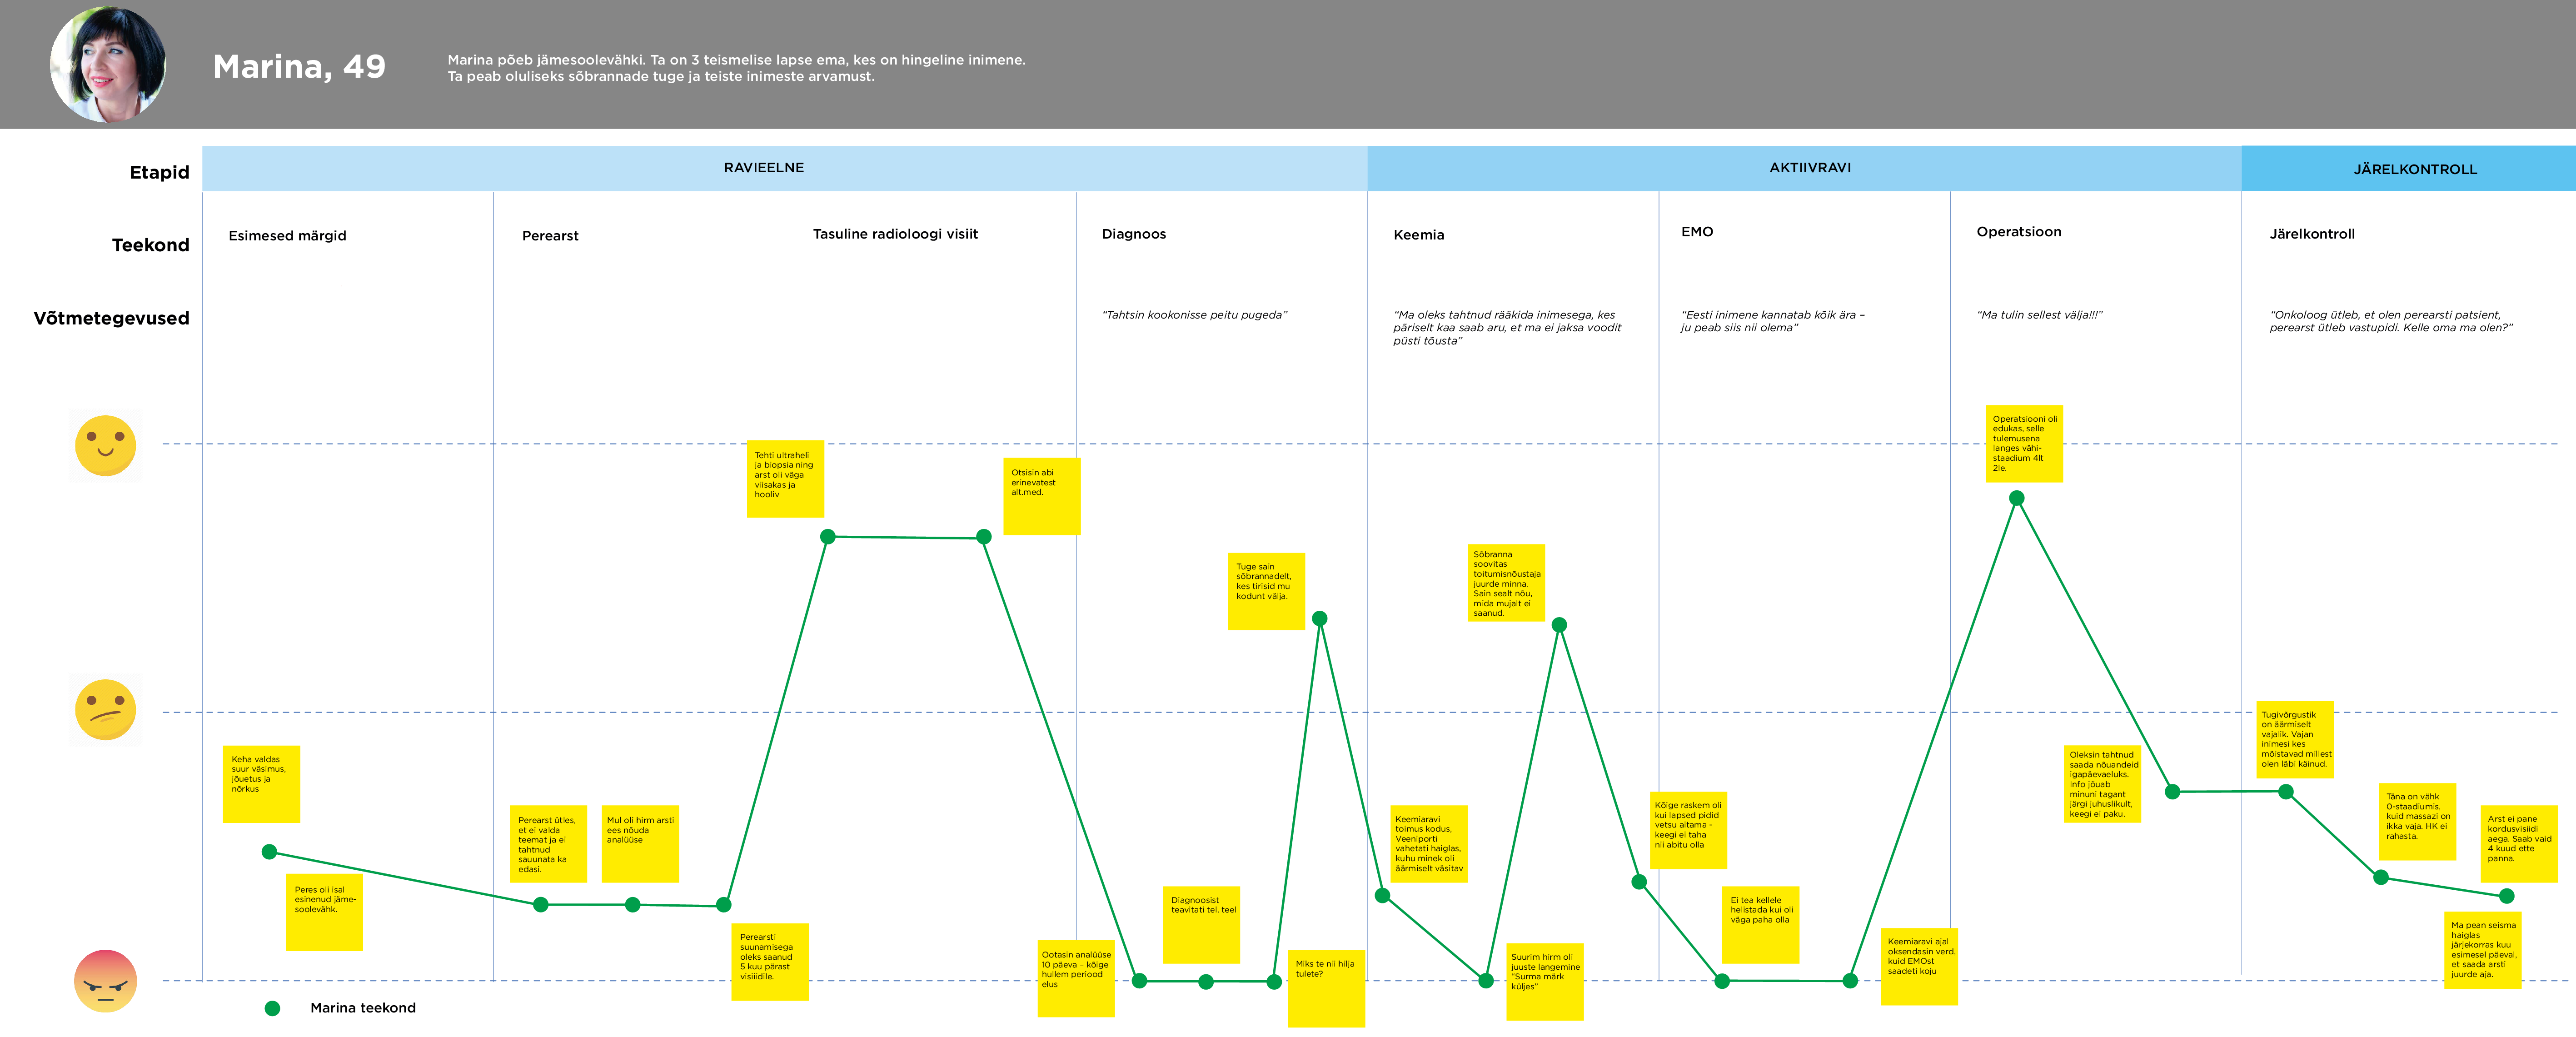Click the 'Suurim hirm oli juuste langemine' note
Image resolution: width=2576 pixels, height=1037 pixels.
tap(1544, 981)
